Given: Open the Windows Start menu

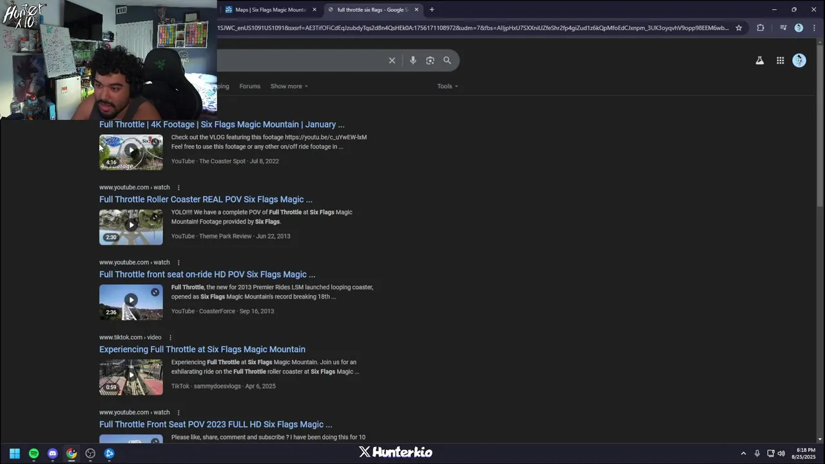Looking at the screenshot, I should point(15,453).
